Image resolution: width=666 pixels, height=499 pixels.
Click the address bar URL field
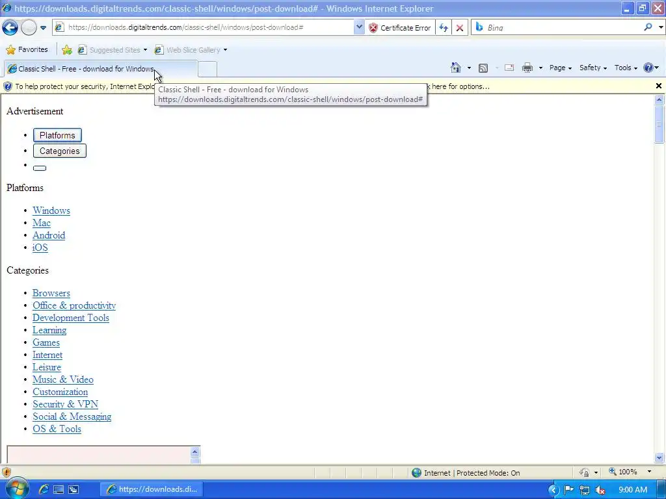click(x=204, y=27)
